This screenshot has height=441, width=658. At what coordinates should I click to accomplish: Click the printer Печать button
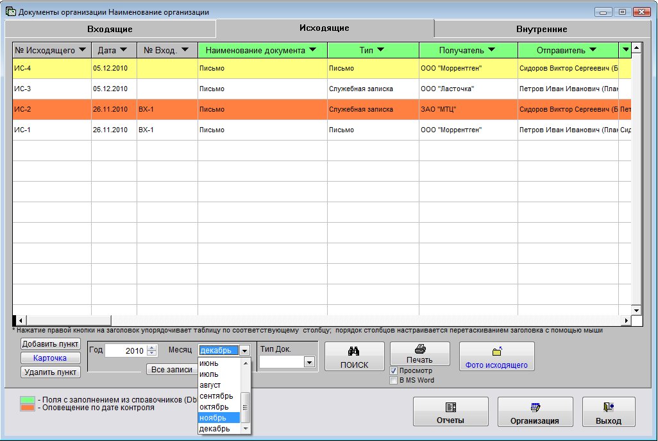pyautogui.click(x=419, y=354)
